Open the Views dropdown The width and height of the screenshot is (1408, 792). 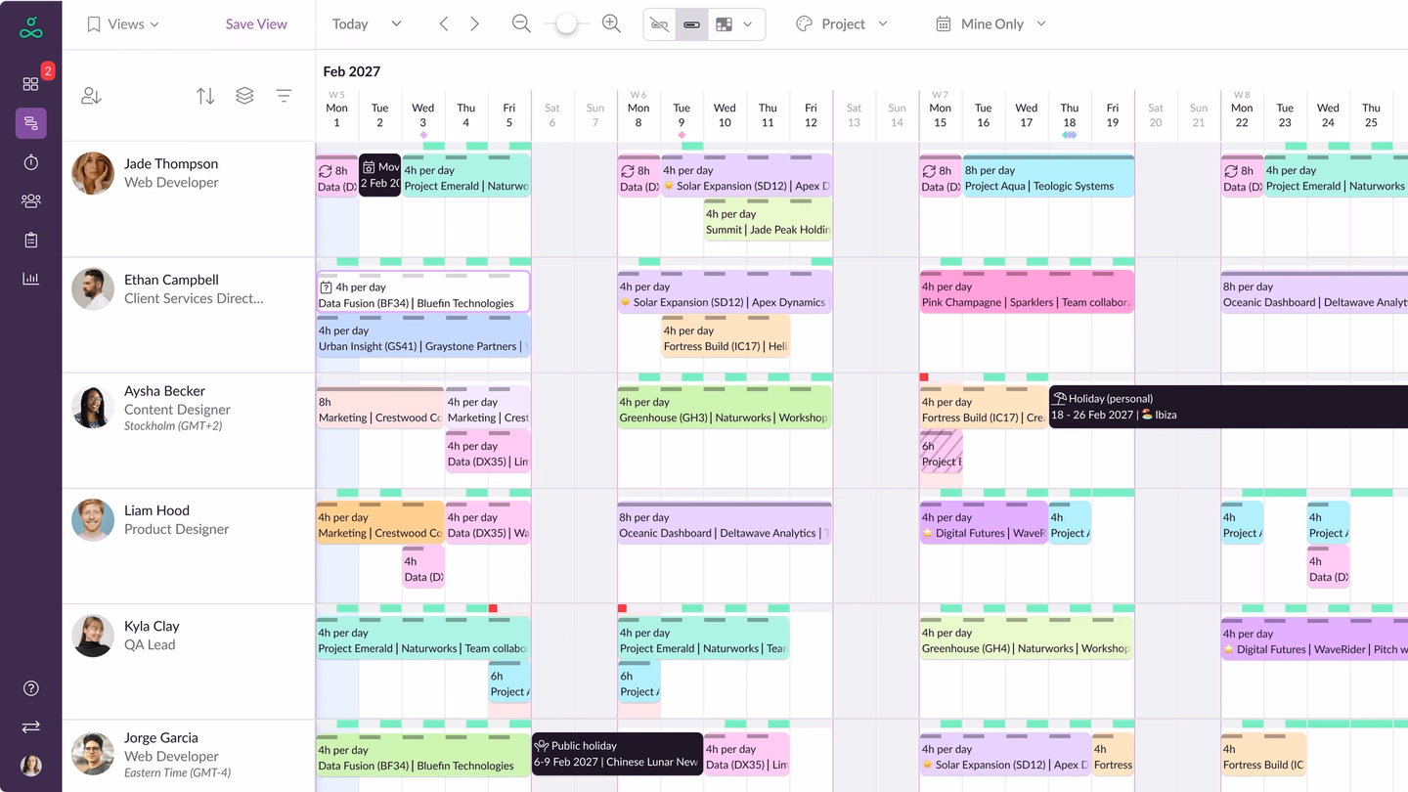121,23
